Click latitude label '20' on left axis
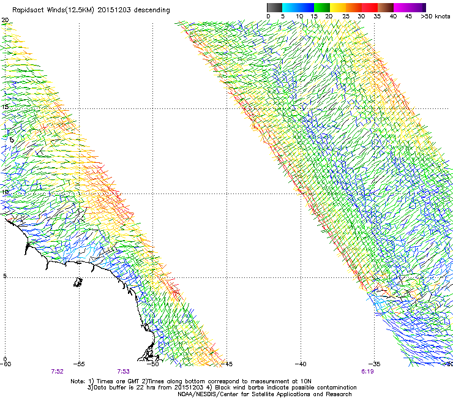The image size is (453, 398). pos(5,20)
